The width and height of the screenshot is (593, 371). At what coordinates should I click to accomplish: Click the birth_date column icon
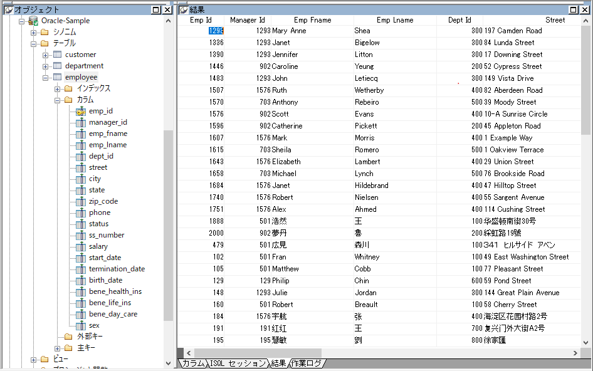pos(80,280)
